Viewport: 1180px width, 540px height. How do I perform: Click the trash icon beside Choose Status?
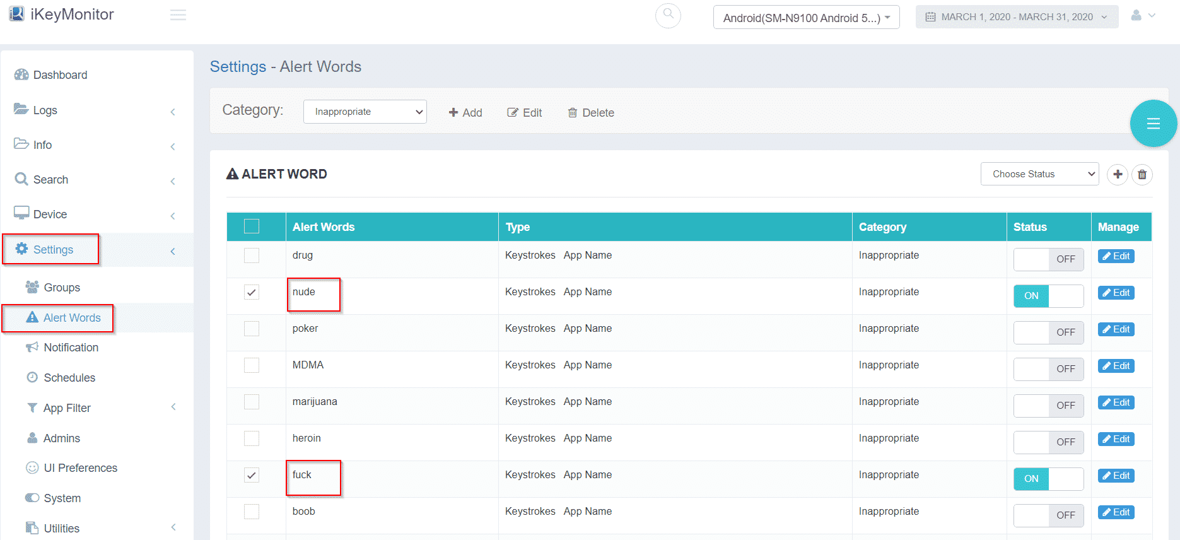(1142, 174)
